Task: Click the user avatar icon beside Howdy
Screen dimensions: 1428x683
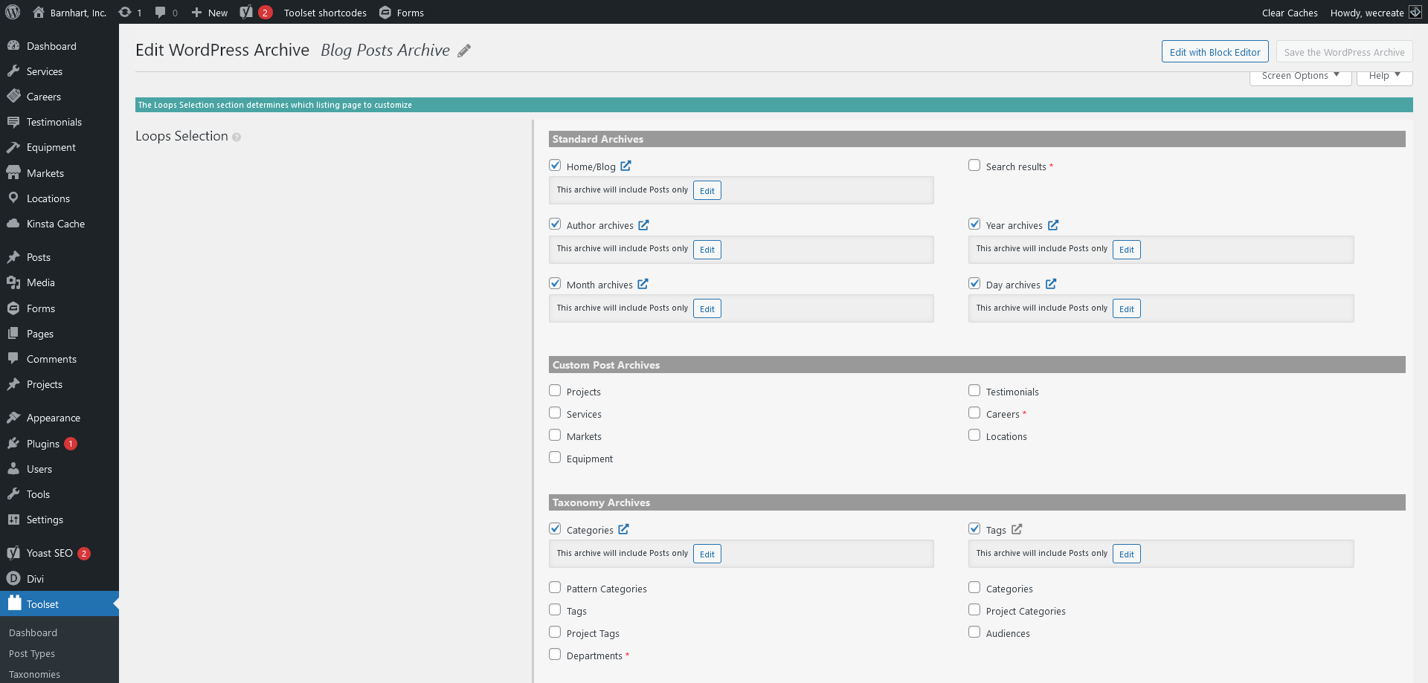Action: pyautogui.click(x=1415, y=13)
